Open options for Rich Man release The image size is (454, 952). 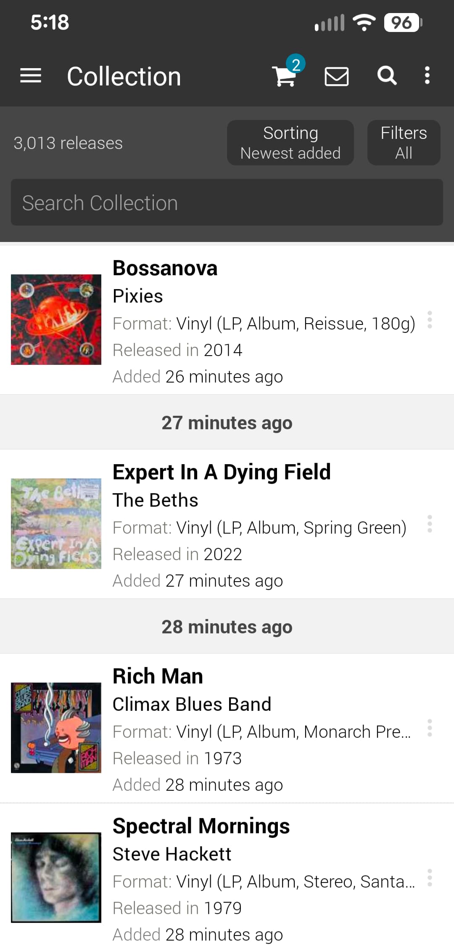pyautogui.click(x=429, y=728)
